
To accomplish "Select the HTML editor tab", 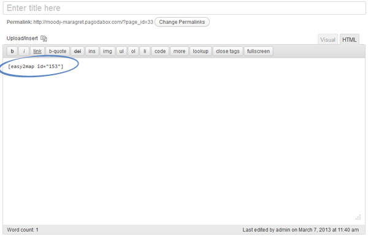I will point(349,40).
